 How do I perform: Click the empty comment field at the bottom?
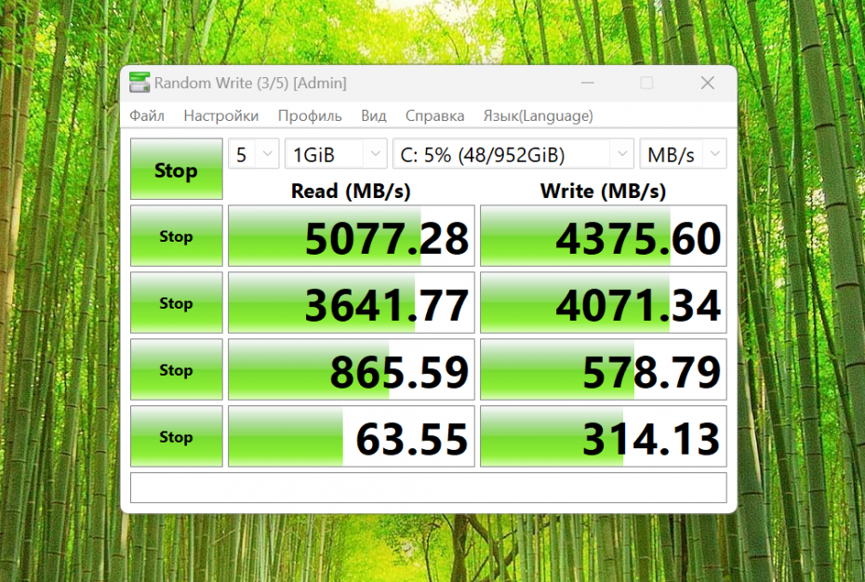pos(429,488)
